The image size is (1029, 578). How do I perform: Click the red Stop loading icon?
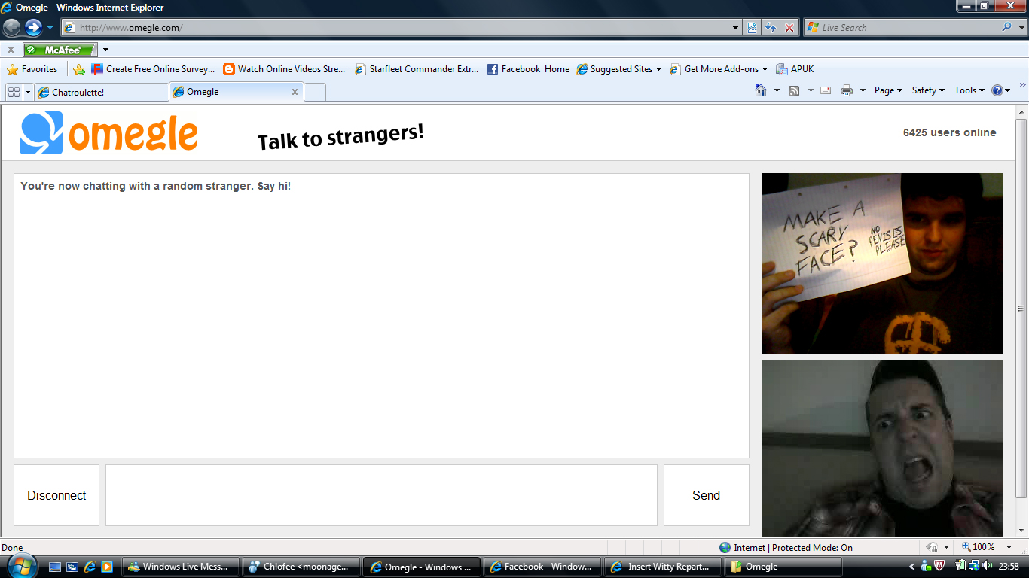click(x=789, y=28)
